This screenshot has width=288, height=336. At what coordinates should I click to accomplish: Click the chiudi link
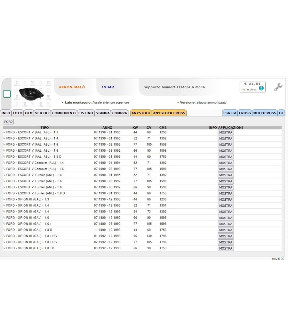(276, 259)
